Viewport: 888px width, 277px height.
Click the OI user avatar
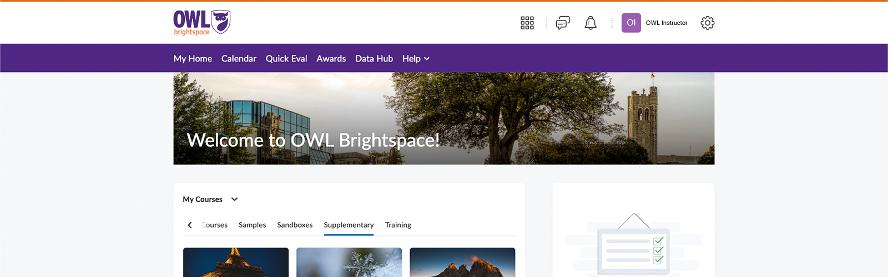coord(631,23)
